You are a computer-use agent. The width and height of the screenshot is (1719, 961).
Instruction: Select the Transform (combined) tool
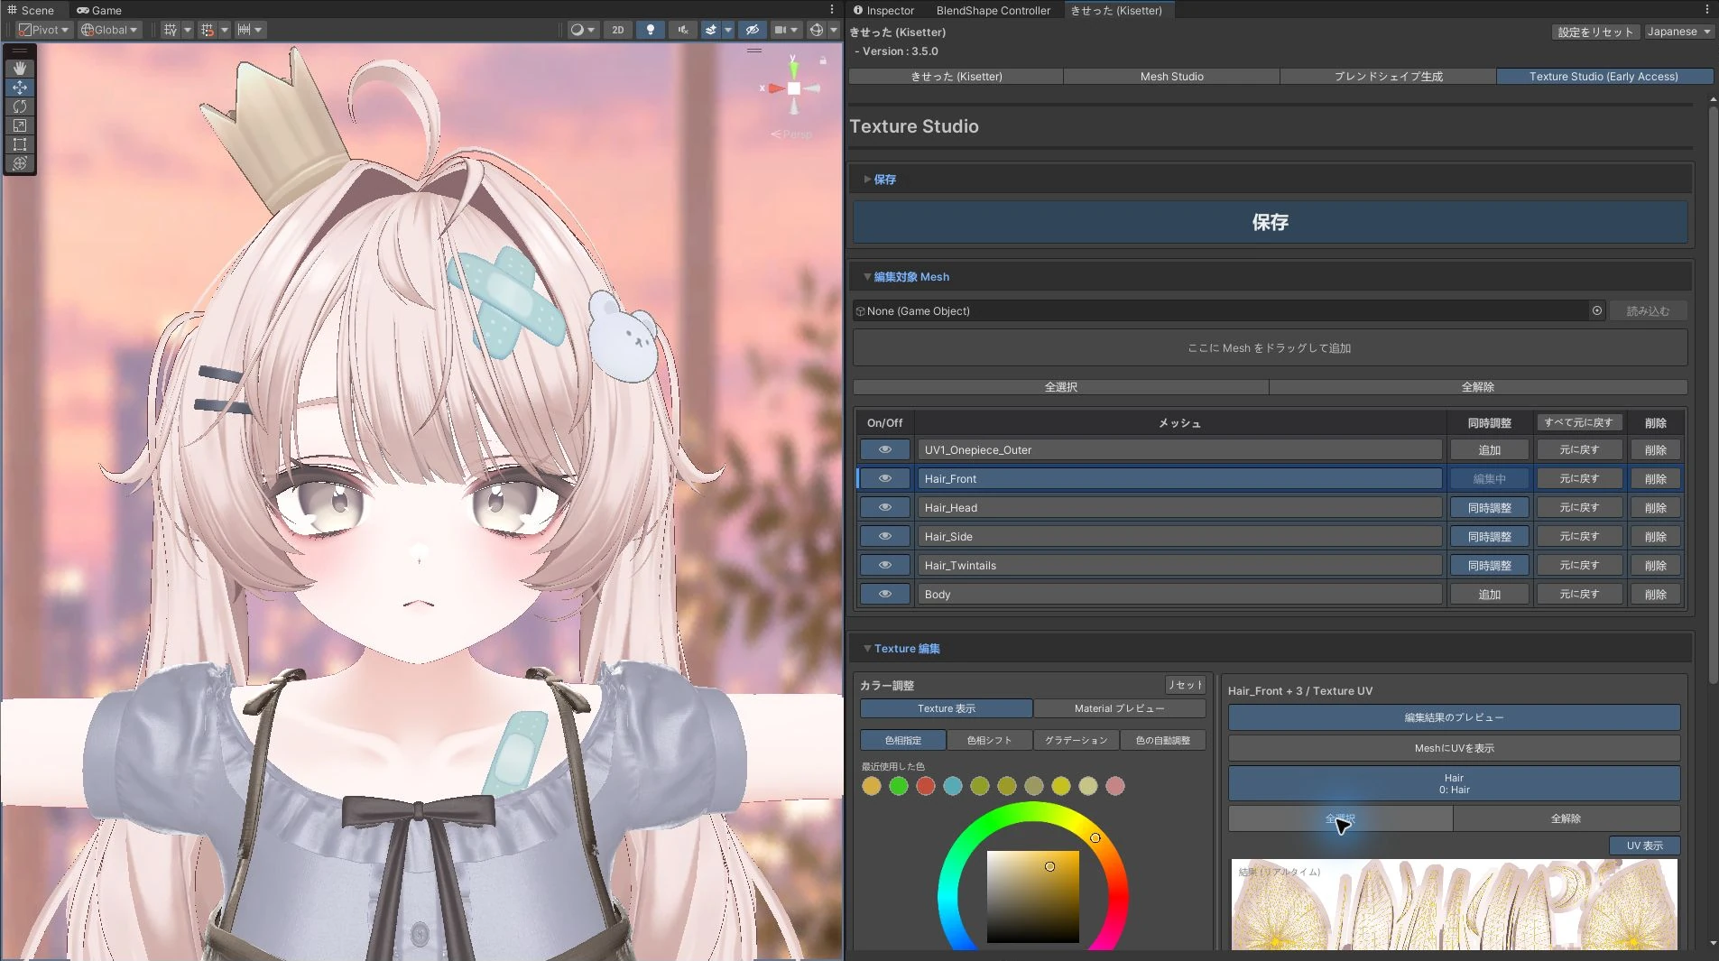(20, 163)
